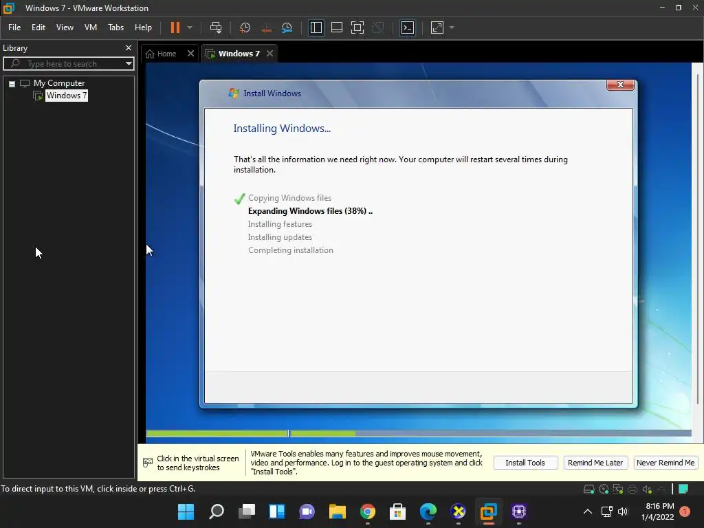The width and height of the screenshot is (704, 528).
Task: Select the Windows 7 VM in library
Action: click(67, 95)
